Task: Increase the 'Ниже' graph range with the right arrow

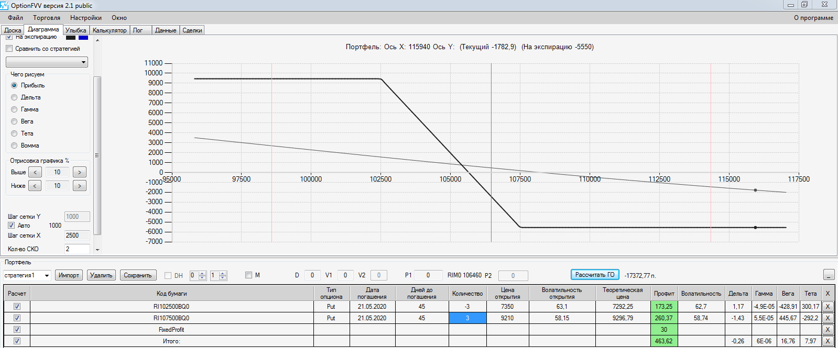Action: (80, 186)
